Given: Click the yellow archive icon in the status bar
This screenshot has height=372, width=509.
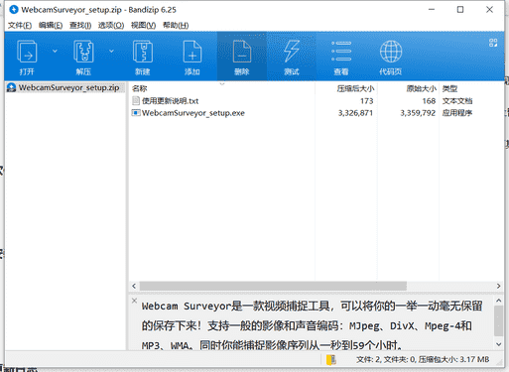Looking at the screenshot, I should [331, 360].
